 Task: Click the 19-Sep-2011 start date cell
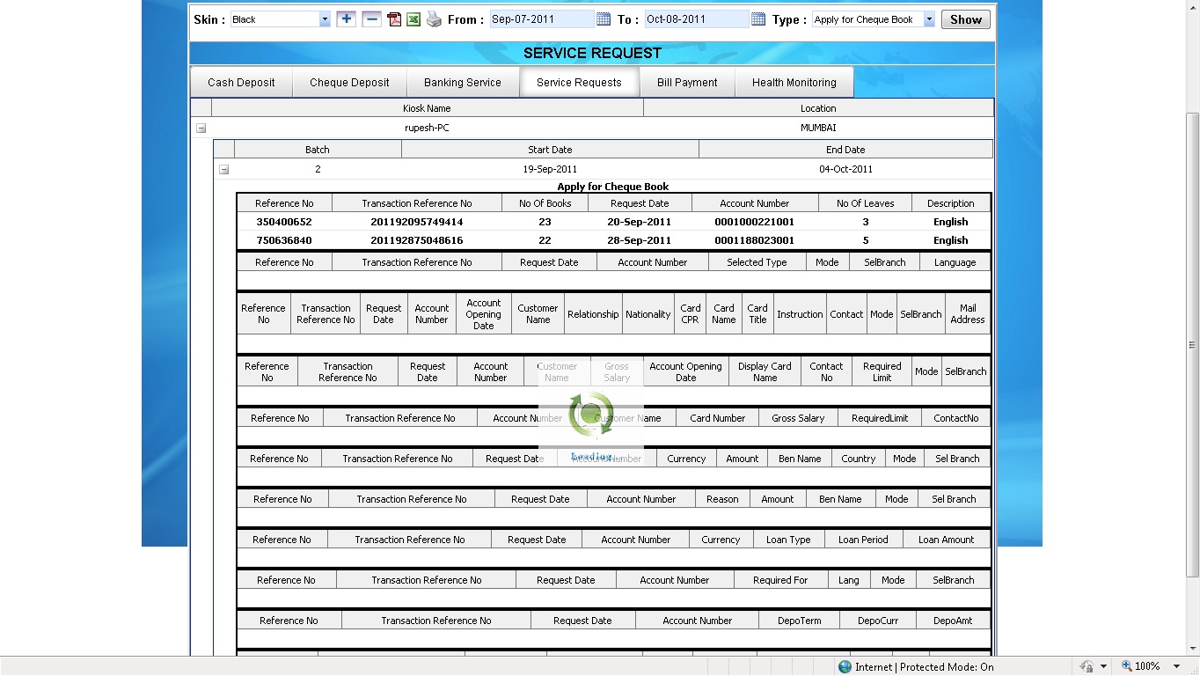[x=550, y=169]
